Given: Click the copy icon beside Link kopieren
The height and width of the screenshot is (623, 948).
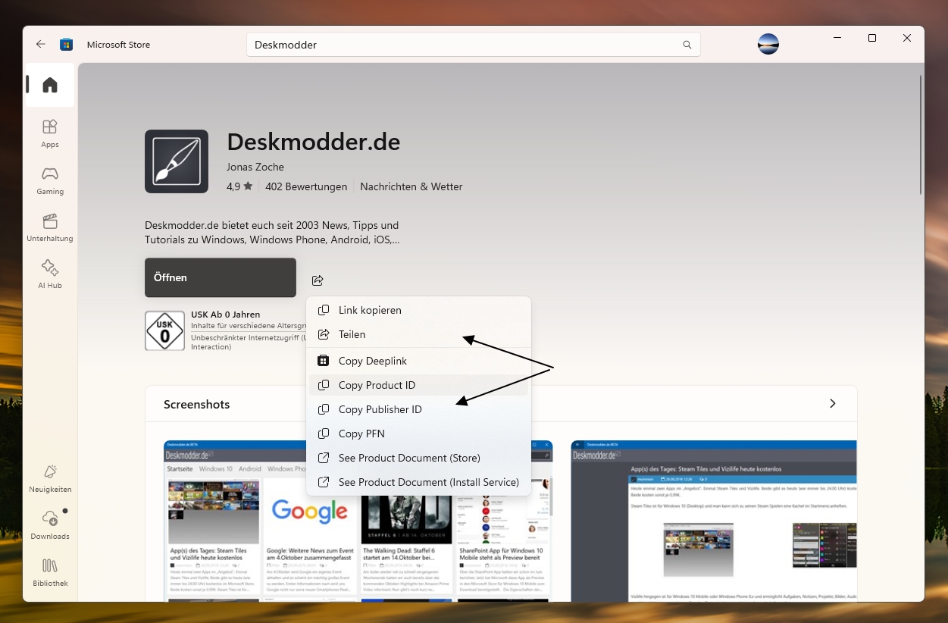Looking at the screenshot, I should click(324, 310).
